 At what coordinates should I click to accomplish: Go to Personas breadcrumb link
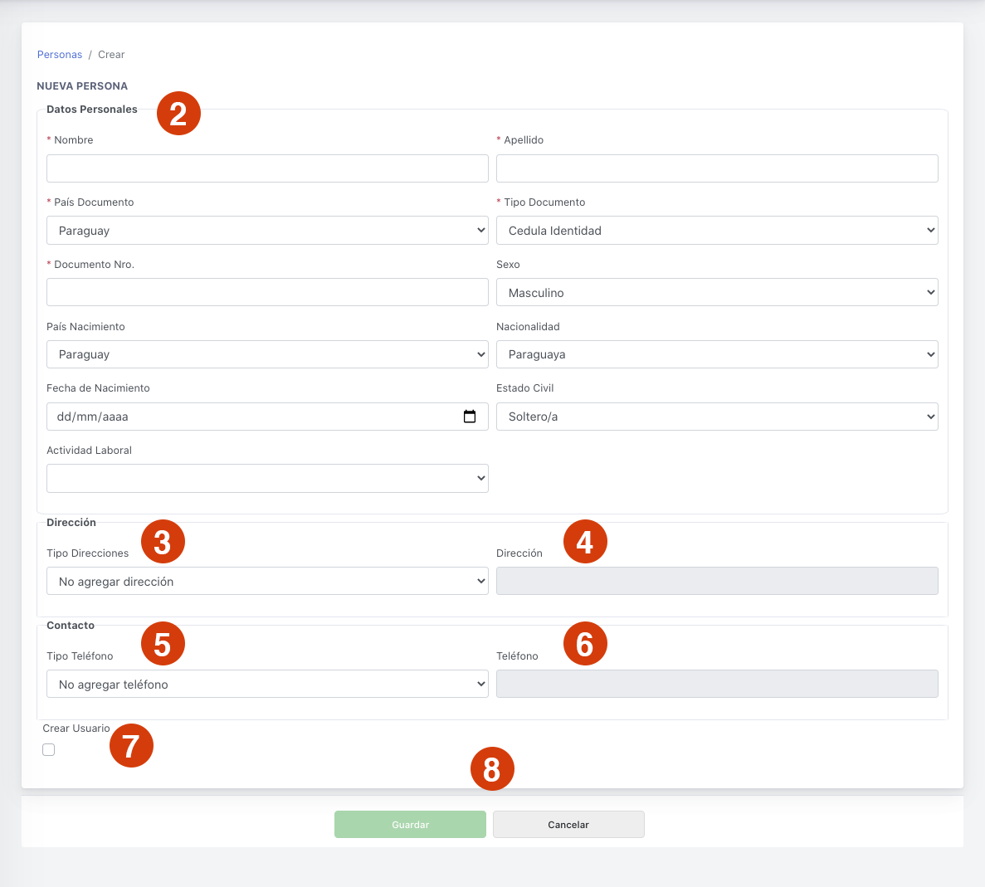click(x=60, y=55)
